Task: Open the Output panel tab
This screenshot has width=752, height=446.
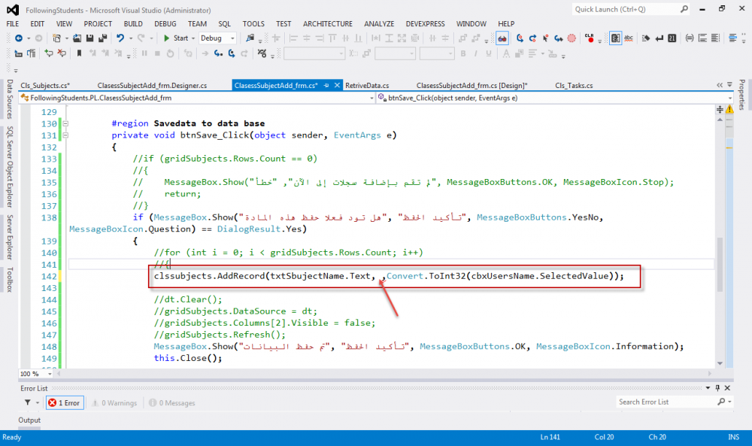Action: click(29, 420)
